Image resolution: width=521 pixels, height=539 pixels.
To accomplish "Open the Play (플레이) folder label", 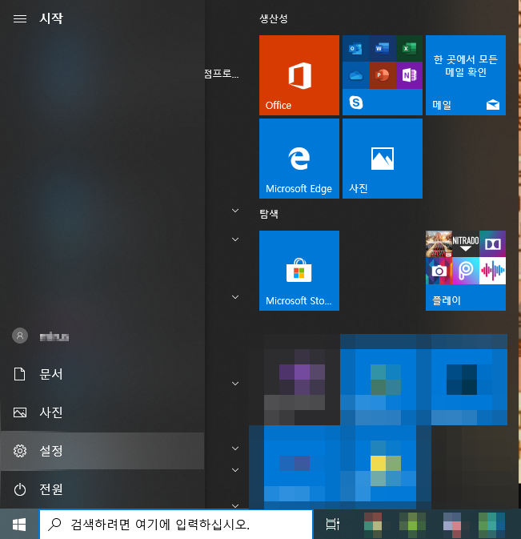I will point(446,300).
